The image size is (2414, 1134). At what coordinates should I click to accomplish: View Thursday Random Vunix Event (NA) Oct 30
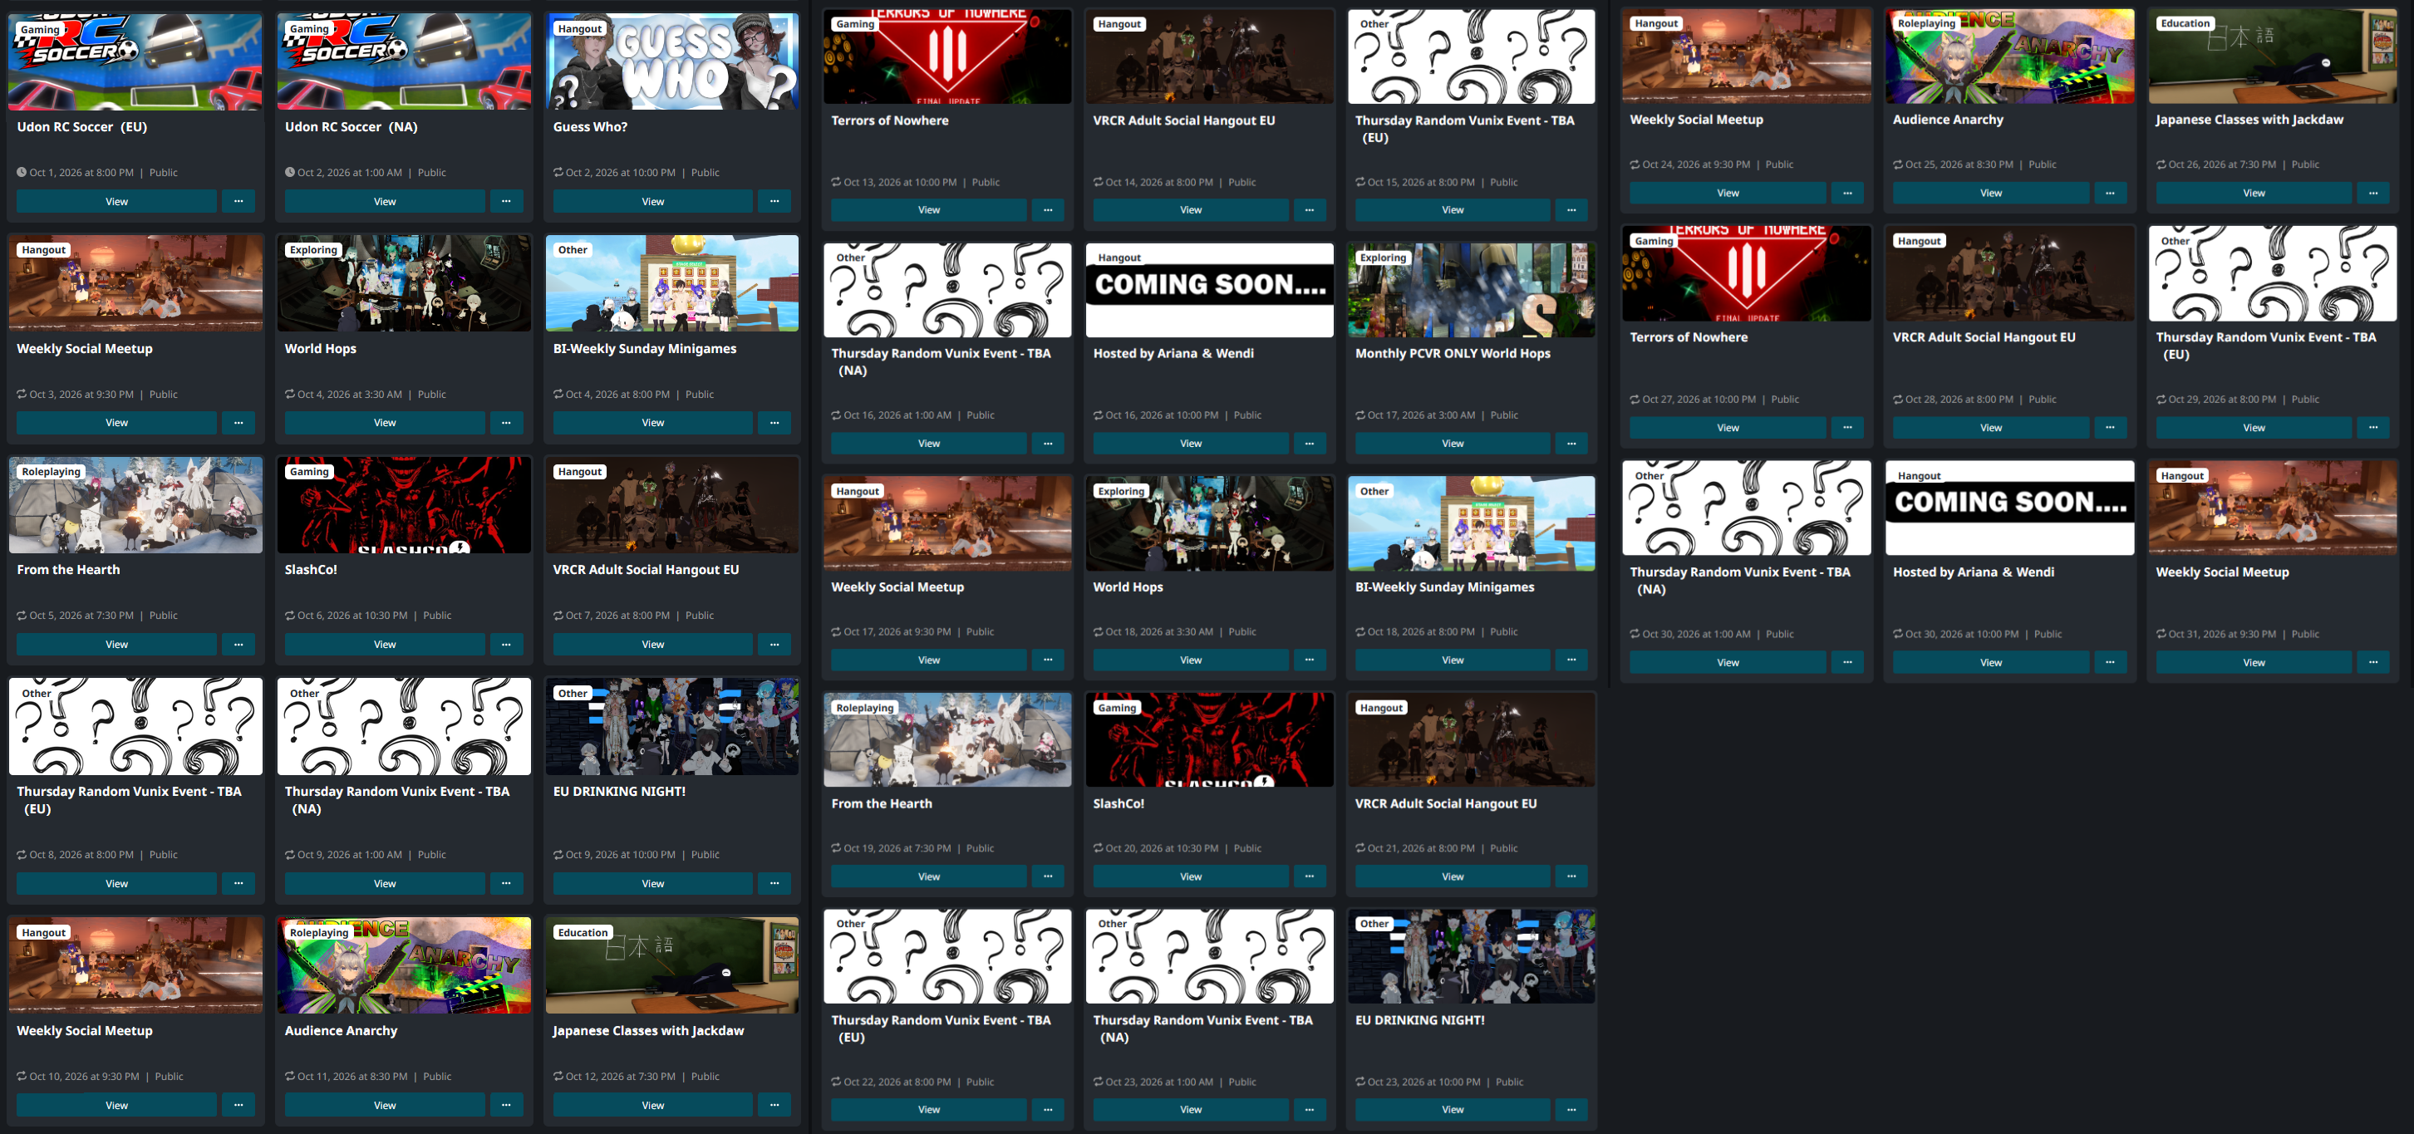1728,663
